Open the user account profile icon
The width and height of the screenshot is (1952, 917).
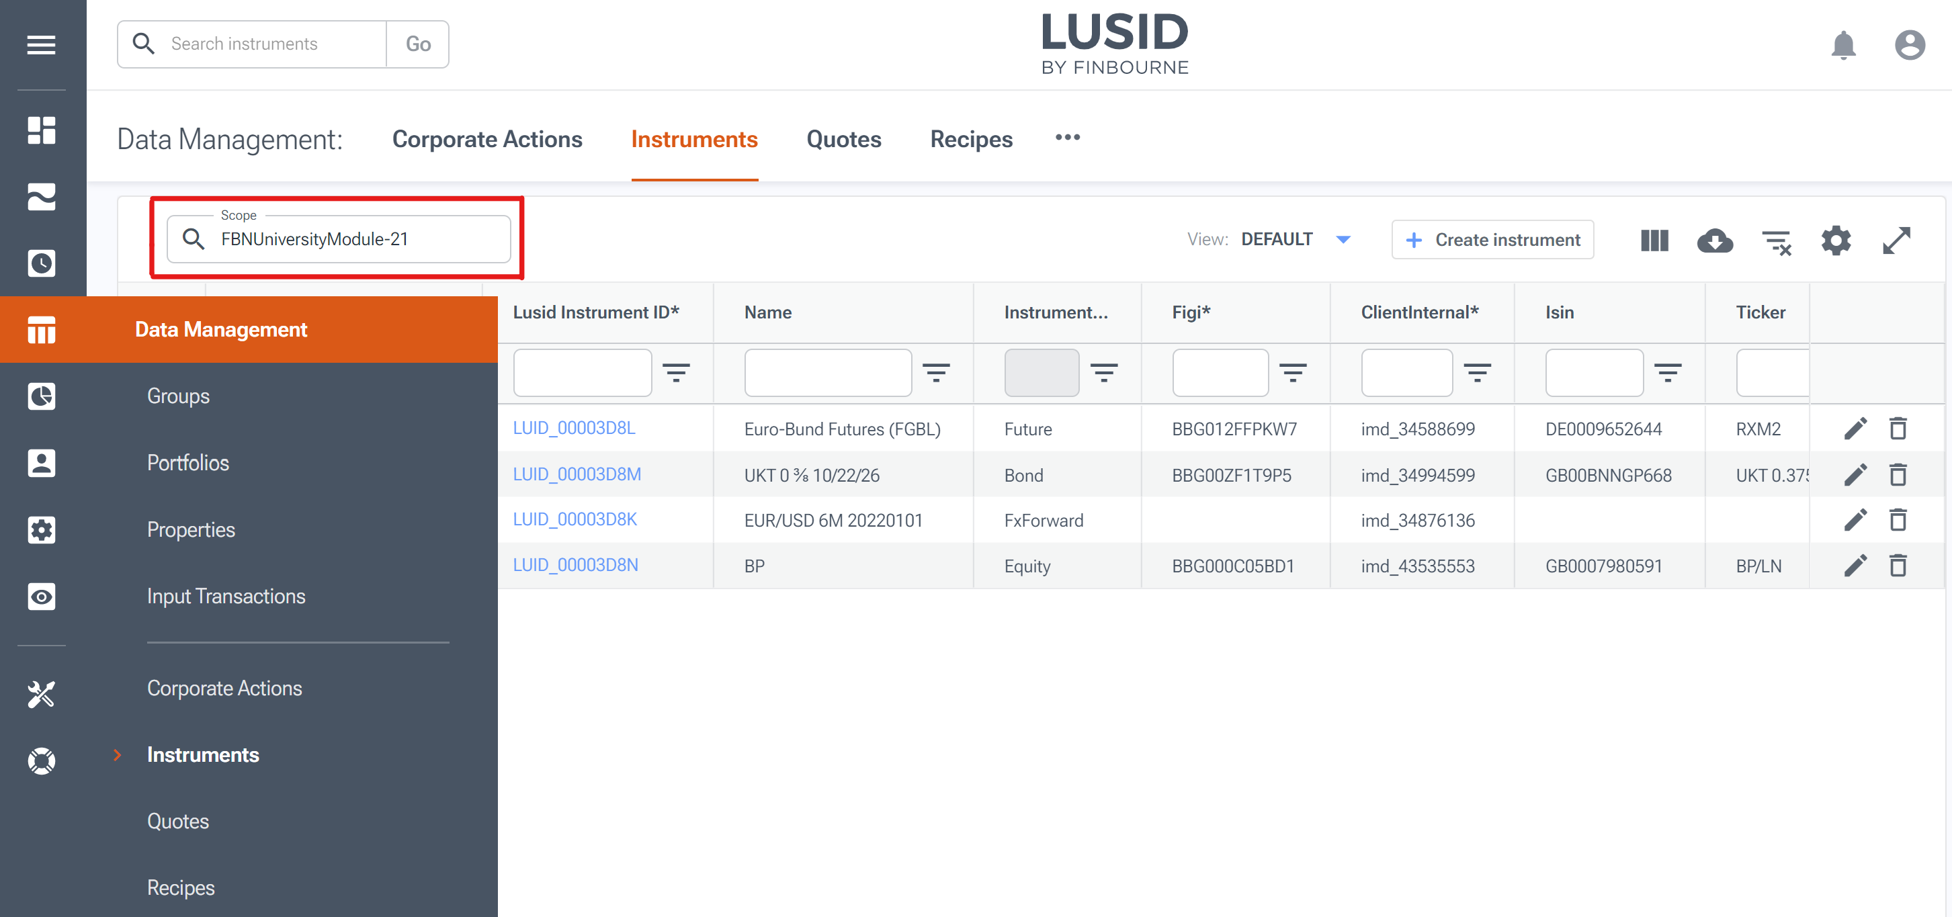coord(1910,45)
